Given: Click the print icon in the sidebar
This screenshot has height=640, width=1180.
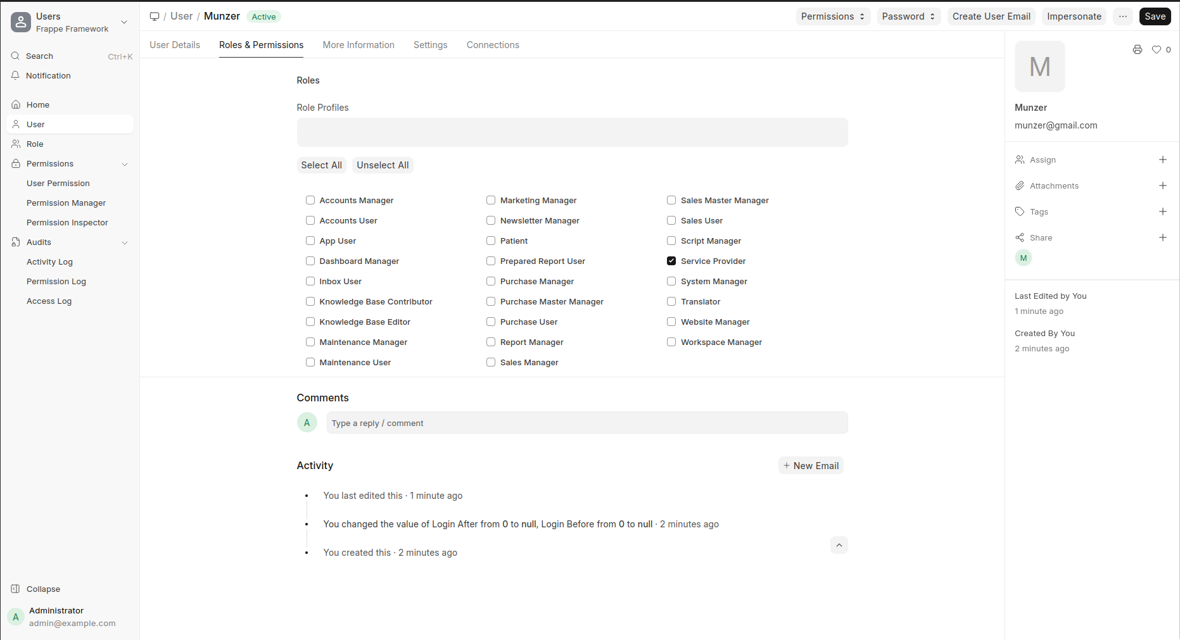Looking at the screenshot, I should 1138,49.
